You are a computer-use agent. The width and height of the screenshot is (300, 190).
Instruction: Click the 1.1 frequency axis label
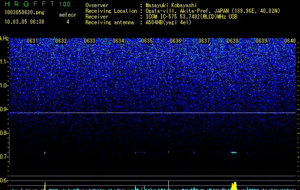point(4,62)
